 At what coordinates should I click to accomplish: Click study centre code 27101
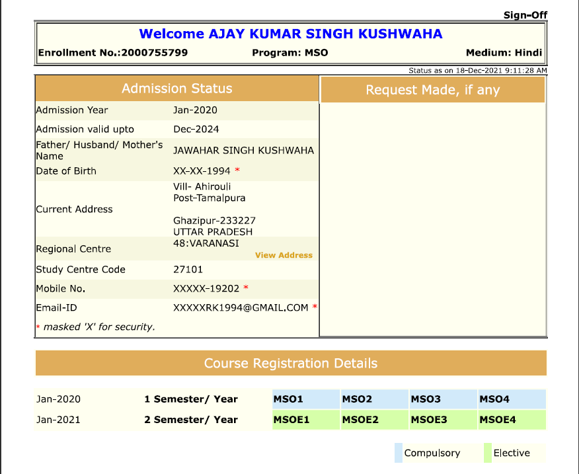188,269
